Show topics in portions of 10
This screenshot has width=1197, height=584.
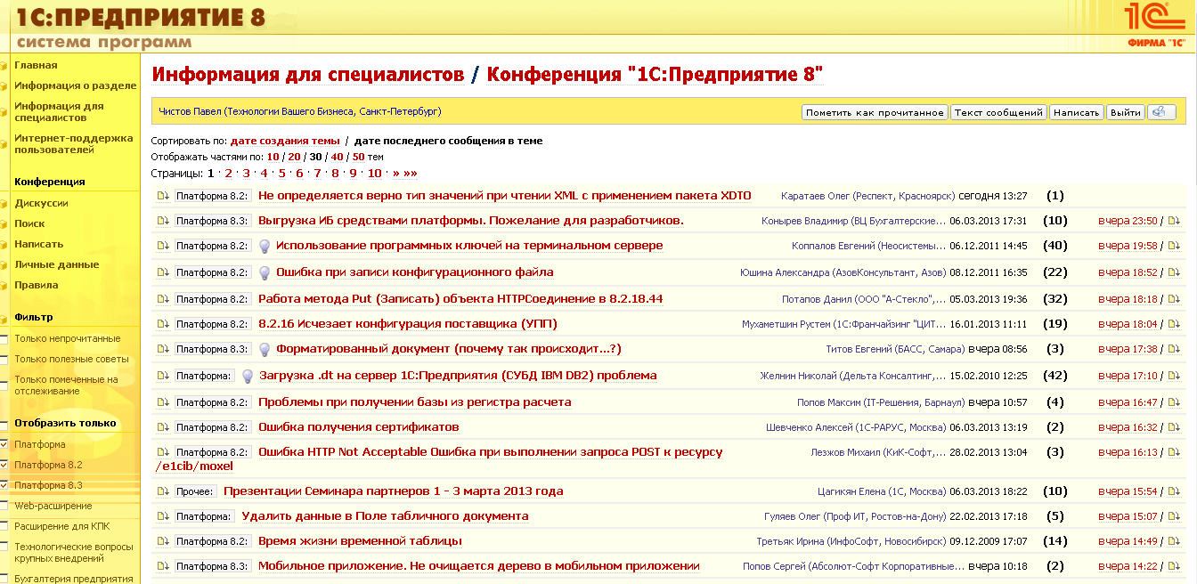pyautogui.click(x=273, y=157)
